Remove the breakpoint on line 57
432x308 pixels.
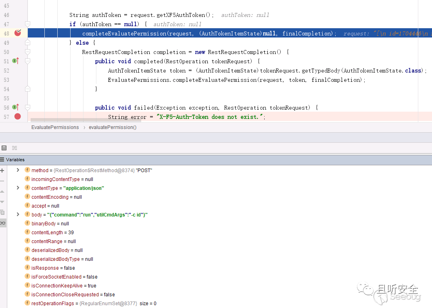(17, 117)
